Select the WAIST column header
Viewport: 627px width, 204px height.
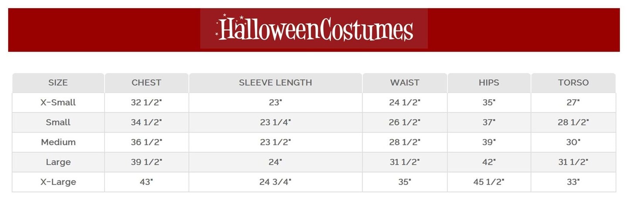click(x=405, y=82)
